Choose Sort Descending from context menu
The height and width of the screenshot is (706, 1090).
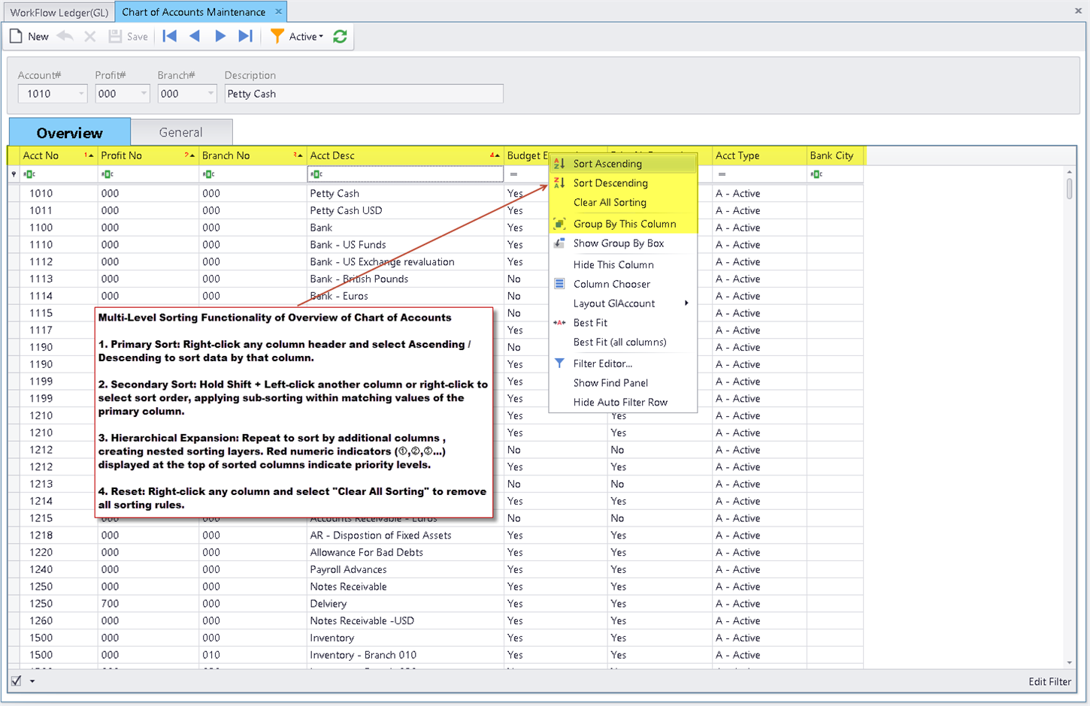tap(610, 183)
